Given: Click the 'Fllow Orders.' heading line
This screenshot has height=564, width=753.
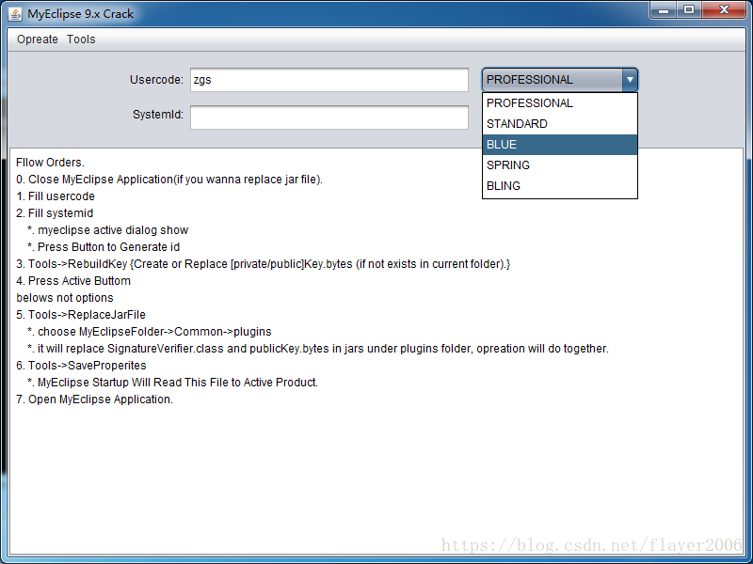Looking at the screenshot, I should tap(50, 162).
